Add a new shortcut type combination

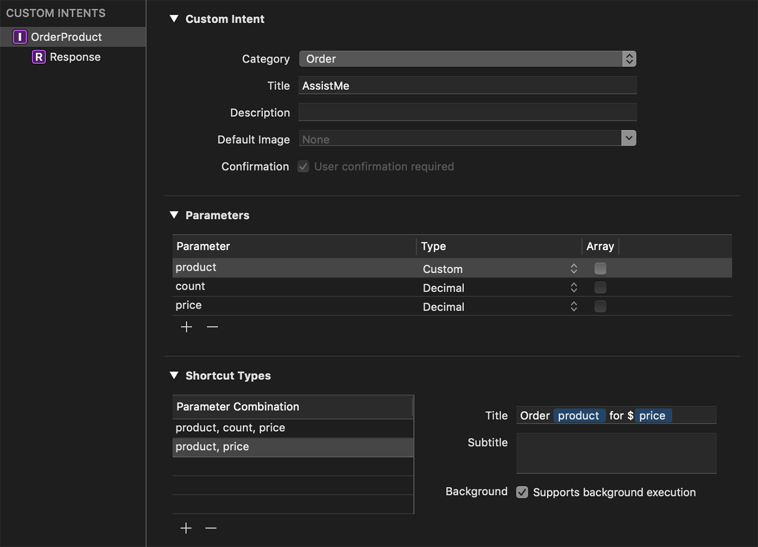pyautogui.click(x=186, y=528)
